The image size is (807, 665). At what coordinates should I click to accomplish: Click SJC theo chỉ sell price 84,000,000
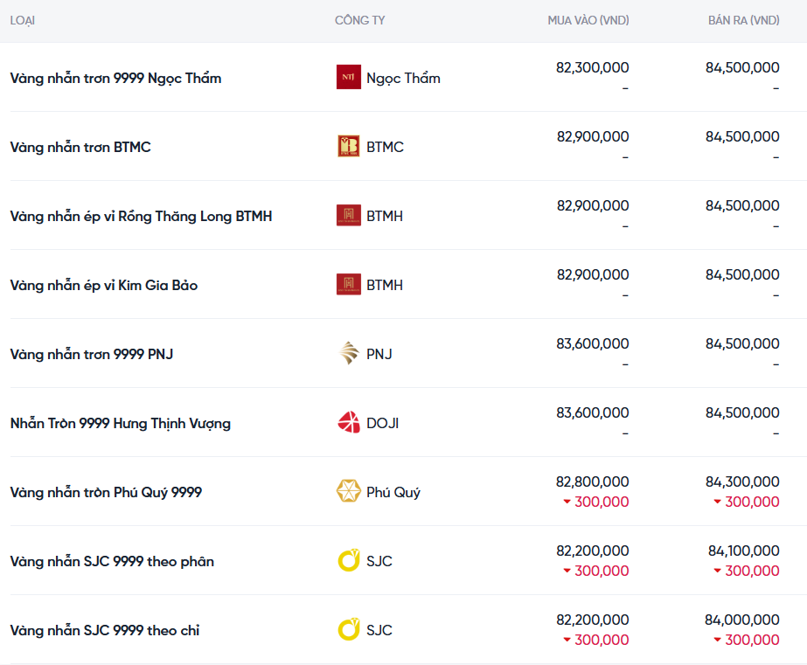click(742, 620)
